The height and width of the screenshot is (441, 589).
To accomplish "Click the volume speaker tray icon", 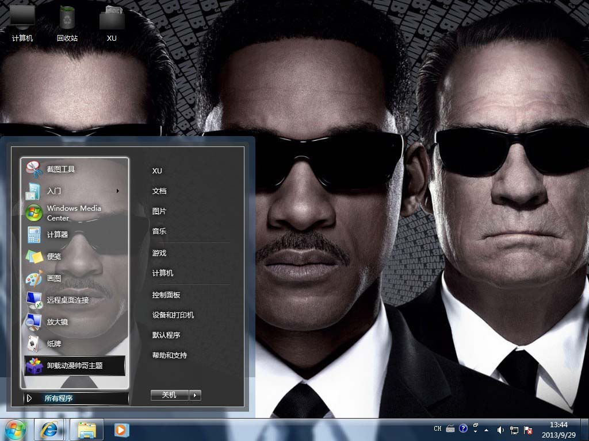I will tap(500, 430).
